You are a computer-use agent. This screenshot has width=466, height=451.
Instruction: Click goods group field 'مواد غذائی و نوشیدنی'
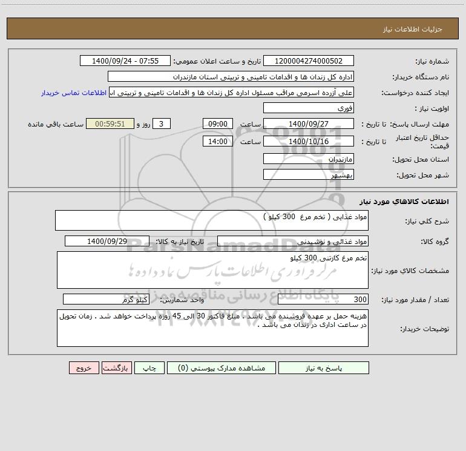click(293, 241)
